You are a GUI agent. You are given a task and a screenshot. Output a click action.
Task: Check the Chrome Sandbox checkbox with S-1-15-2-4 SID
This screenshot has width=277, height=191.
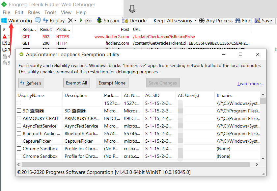click(19, 149)
